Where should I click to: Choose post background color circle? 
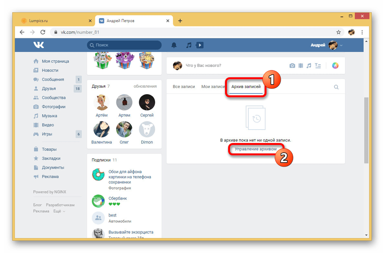coord(335,66)
